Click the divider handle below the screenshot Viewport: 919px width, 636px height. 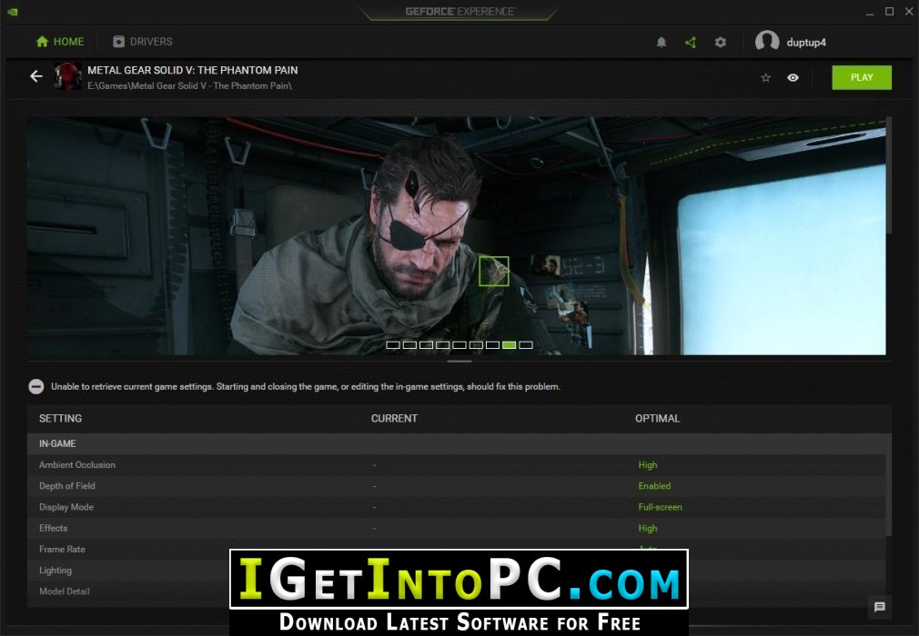[459, 362]
